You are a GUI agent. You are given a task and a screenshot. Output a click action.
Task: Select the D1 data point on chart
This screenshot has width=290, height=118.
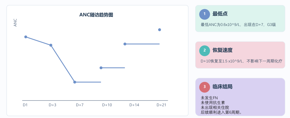click(x=26, y=37)
